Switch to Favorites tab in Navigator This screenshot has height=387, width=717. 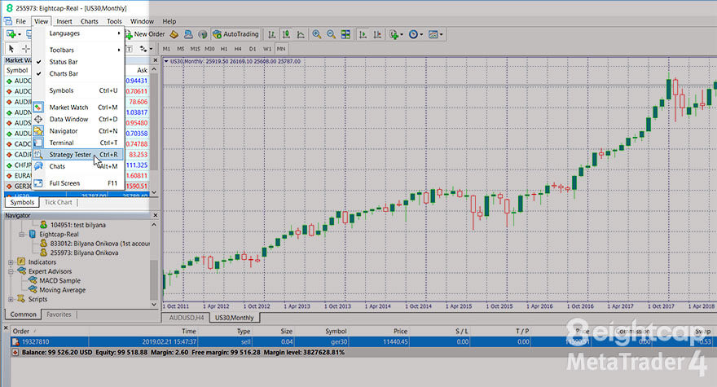tap(59, 314)
